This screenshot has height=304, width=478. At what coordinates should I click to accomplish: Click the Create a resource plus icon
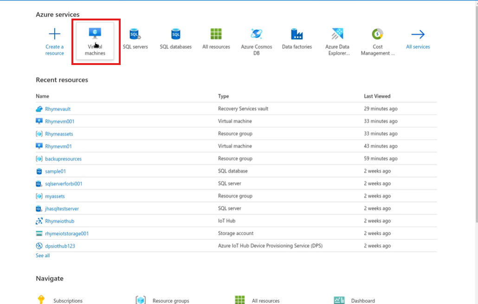point(55,34)
